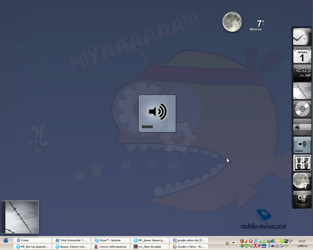
Task: Select the barbed wire album art sidebar widget
Action: [x=302, y=91]
